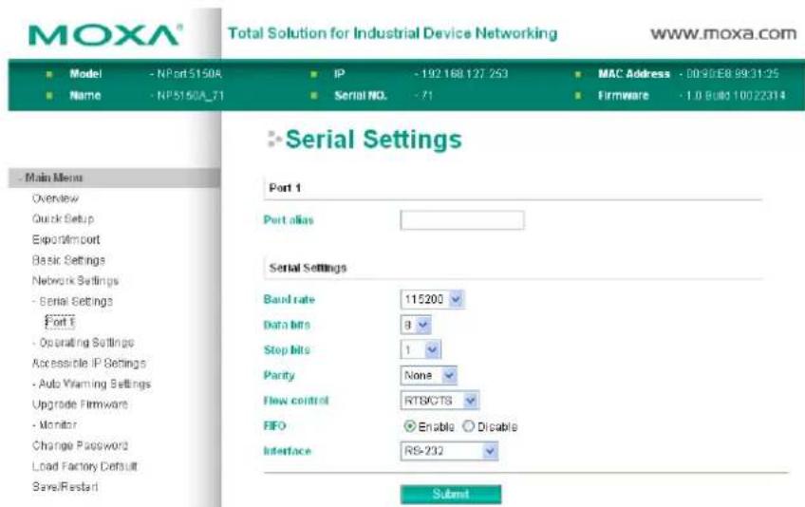
Task: Open Save/Restart page
Action: click(66, 487)
